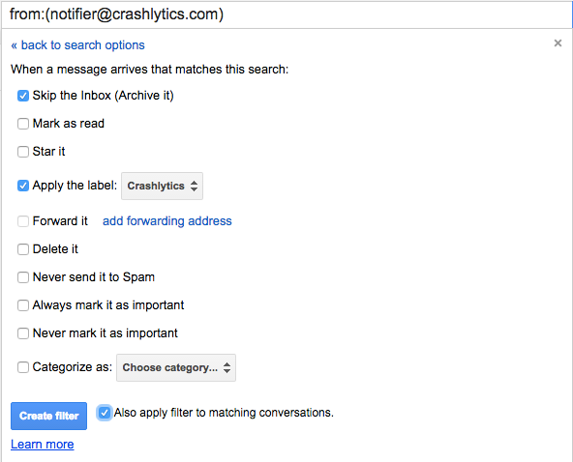Click the up-down arrows icon on the Crashlytics selector
Screen dimensions: 573x462
click(194, 187)
